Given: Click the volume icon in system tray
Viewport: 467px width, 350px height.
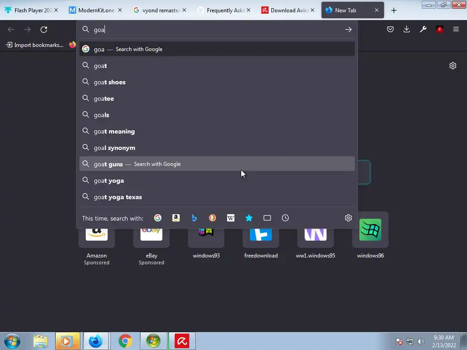Looking at the screenshot, I should [420, 341].
